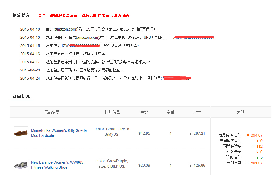
Task: Click the UPS美国邮政单号 shipment entry
Action: coord(130,37)
